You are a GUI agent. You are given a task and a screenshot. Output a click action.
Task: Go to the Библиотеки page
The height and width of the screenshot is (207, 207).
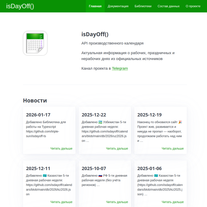tap(143, 6)
